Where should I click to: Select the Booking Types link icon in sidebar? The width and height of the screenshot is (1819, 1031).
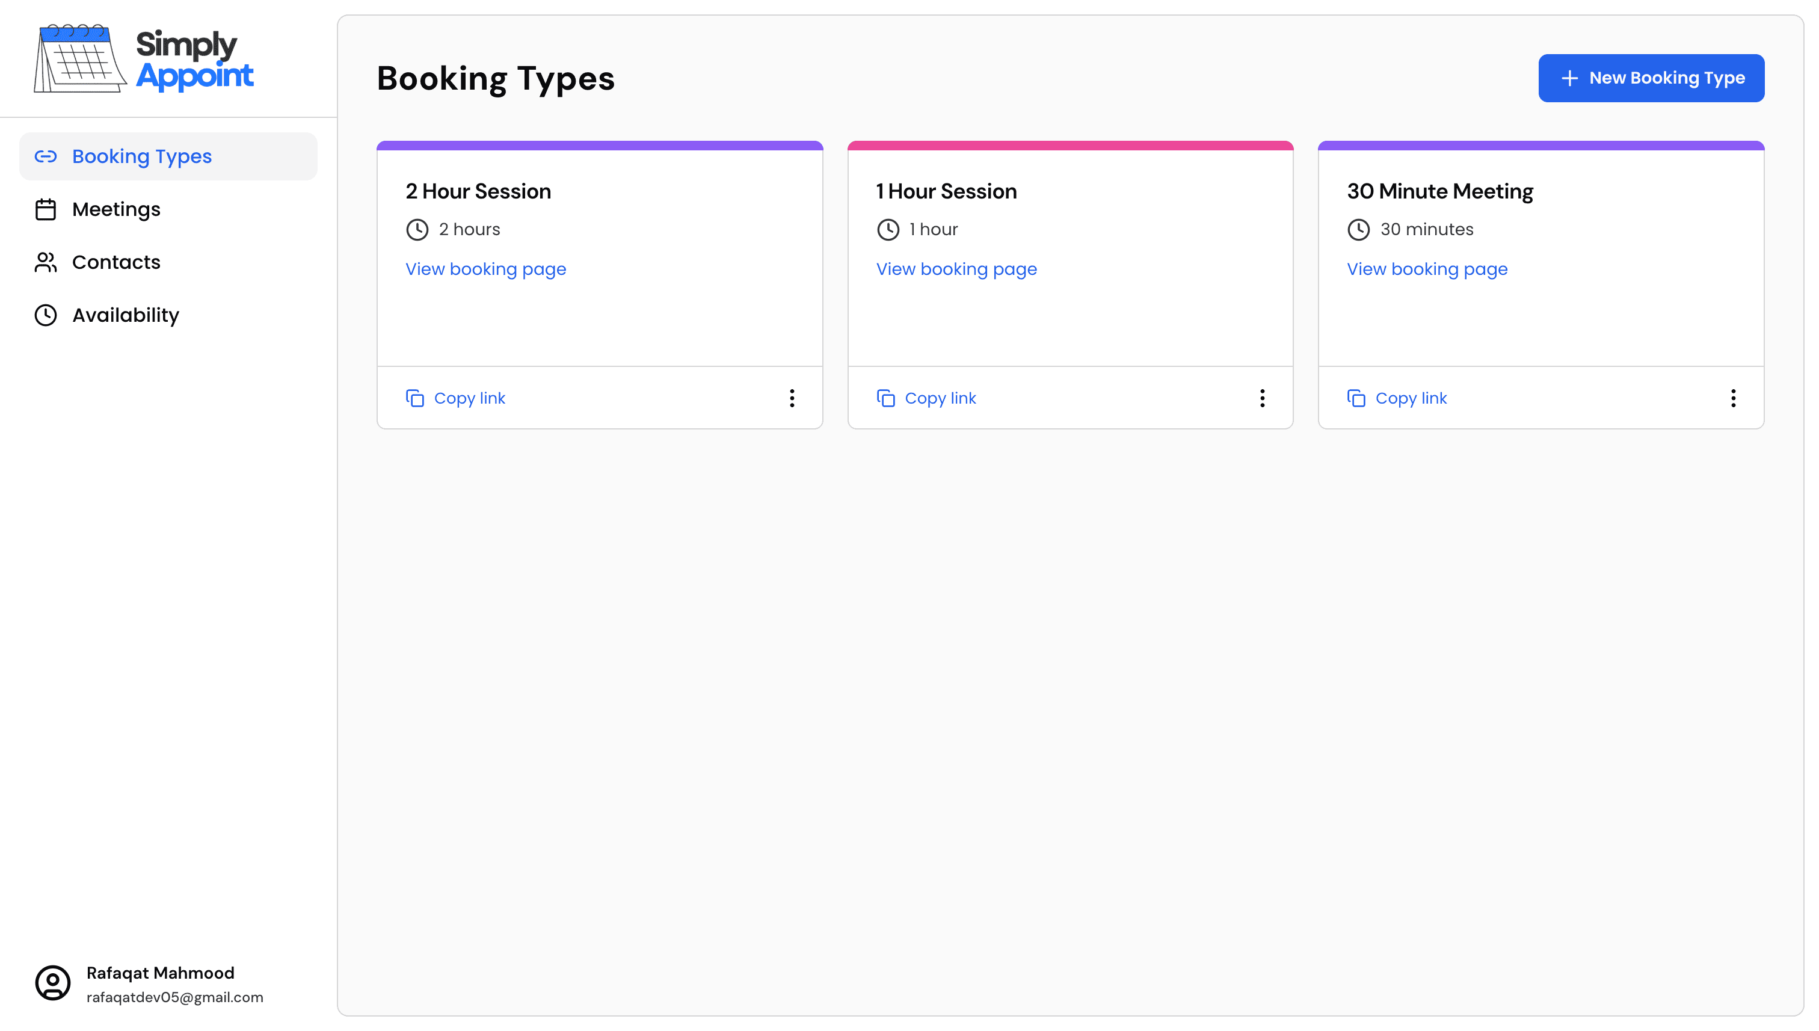[45, 156]
